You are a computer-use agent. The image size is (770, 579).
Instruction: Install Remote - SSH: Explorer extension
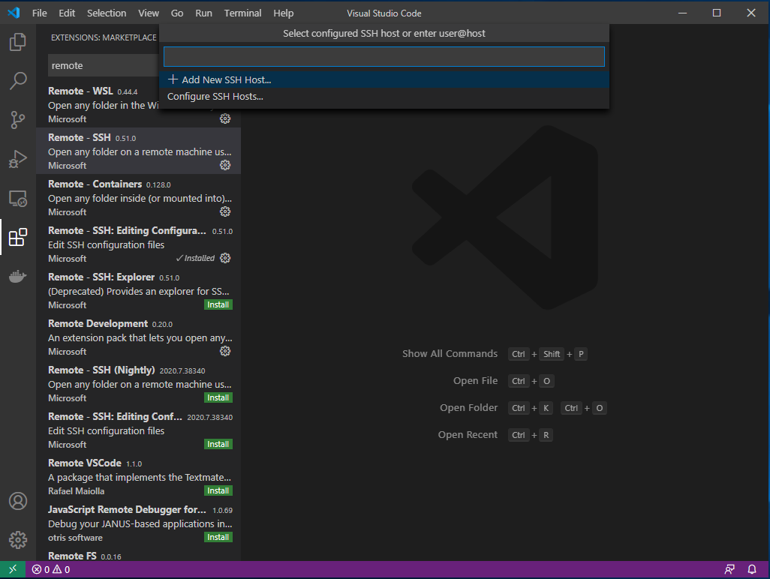point(218,304)
